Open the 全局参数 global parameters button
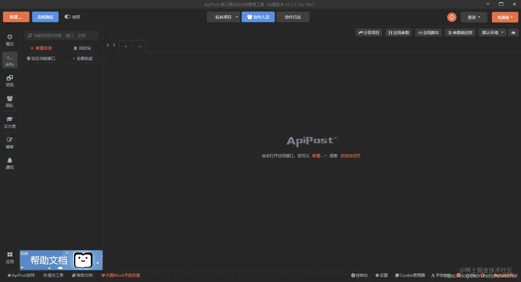 click(x=399, y=32)
